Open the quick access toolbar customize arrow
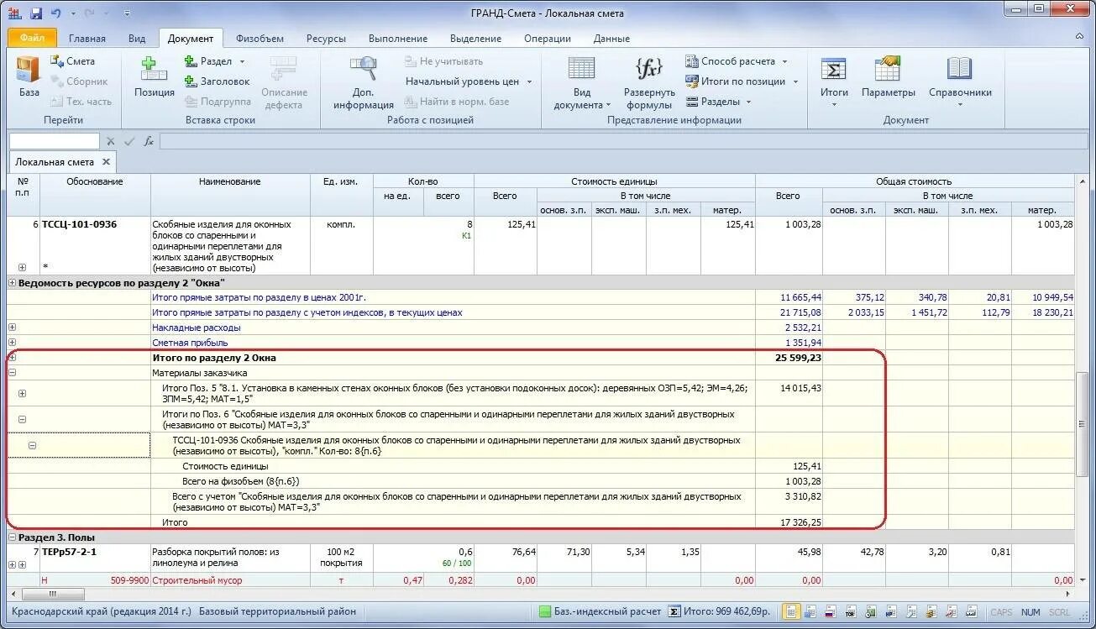Viewport: 1096px width, 629px height. click(127, 13)
